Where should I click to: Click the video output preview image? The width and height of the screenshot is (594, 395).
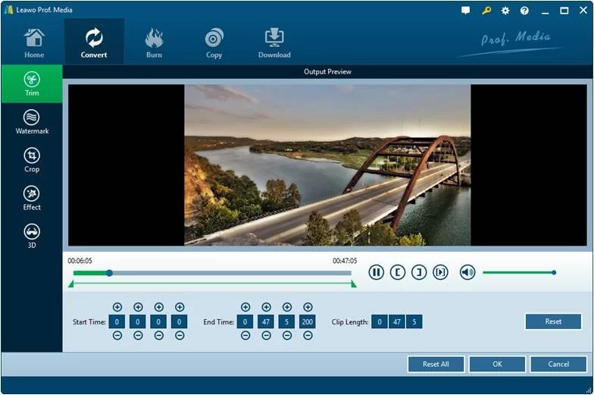click(327, 165)
